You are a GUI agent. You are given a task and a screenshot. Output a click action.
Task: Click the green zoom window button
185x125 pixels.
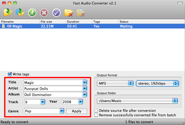(15, 3)
